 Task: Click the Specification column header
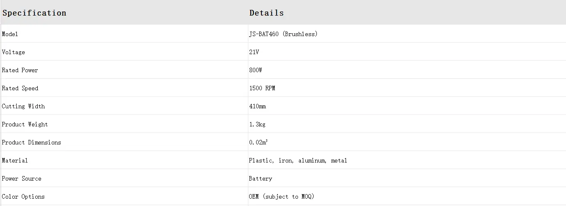(34, 13)
